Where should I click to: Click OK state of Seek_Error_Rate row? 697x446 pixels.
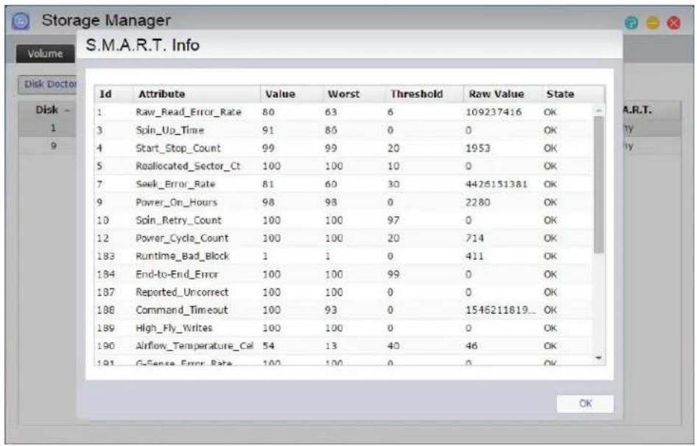[550, 184]
